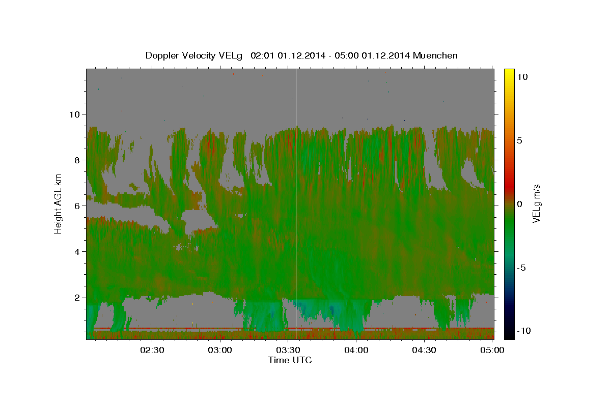Click the colorbar tick label '5'
Screen dimensions: 611x407
click(x=520, y=140)
